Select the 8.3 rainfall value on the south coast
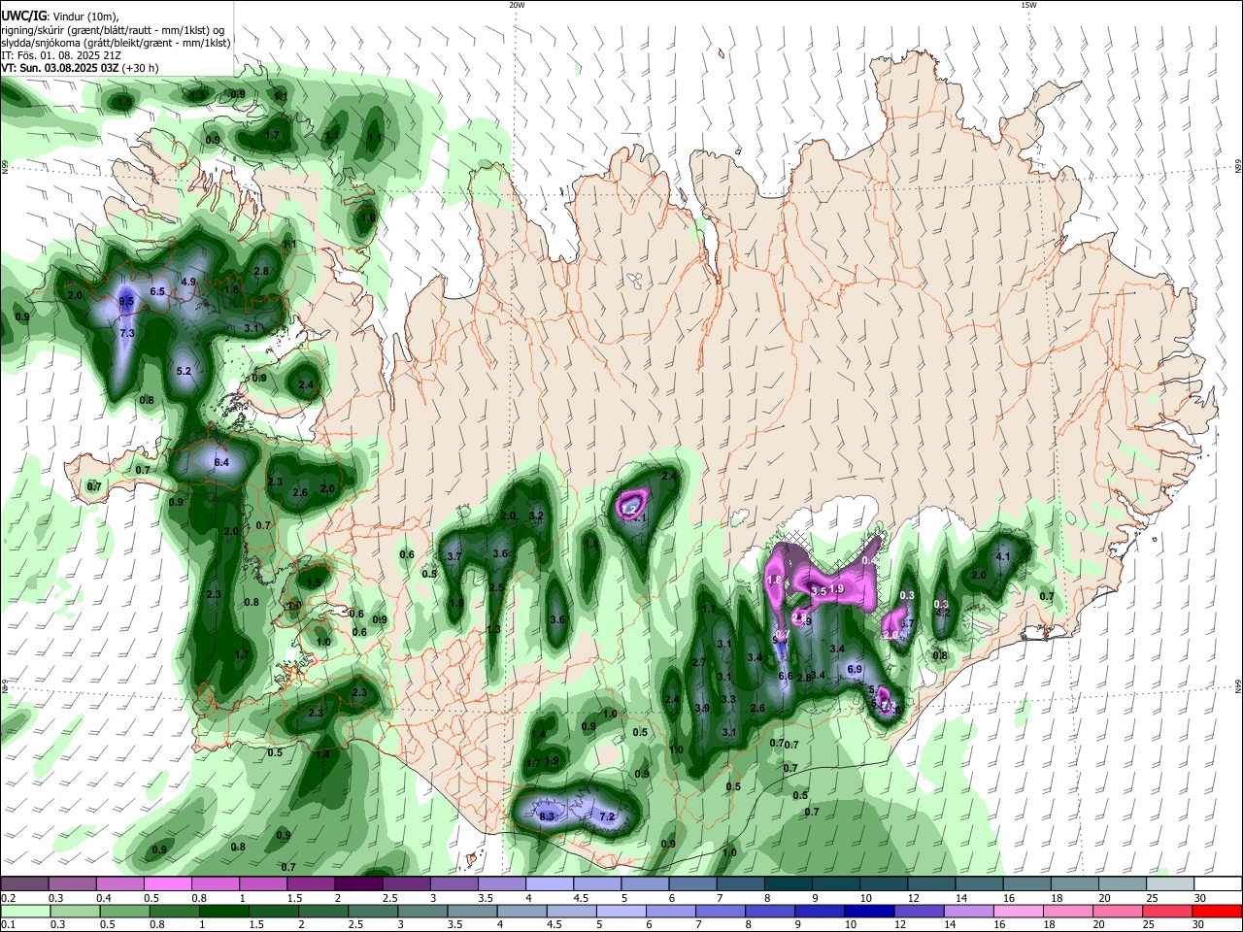1243x932 pixels. [547, 816]
